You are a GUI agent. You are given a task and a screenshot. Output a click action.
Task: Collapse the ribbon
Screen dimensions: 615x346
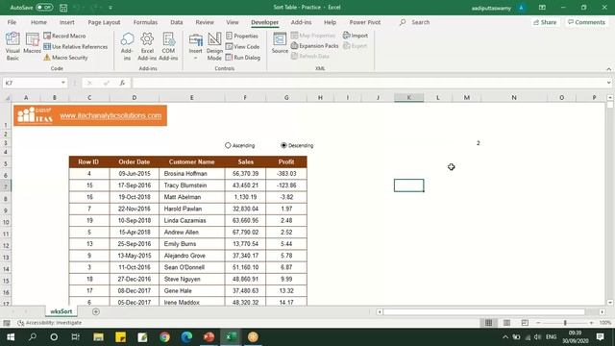(608, 69)
